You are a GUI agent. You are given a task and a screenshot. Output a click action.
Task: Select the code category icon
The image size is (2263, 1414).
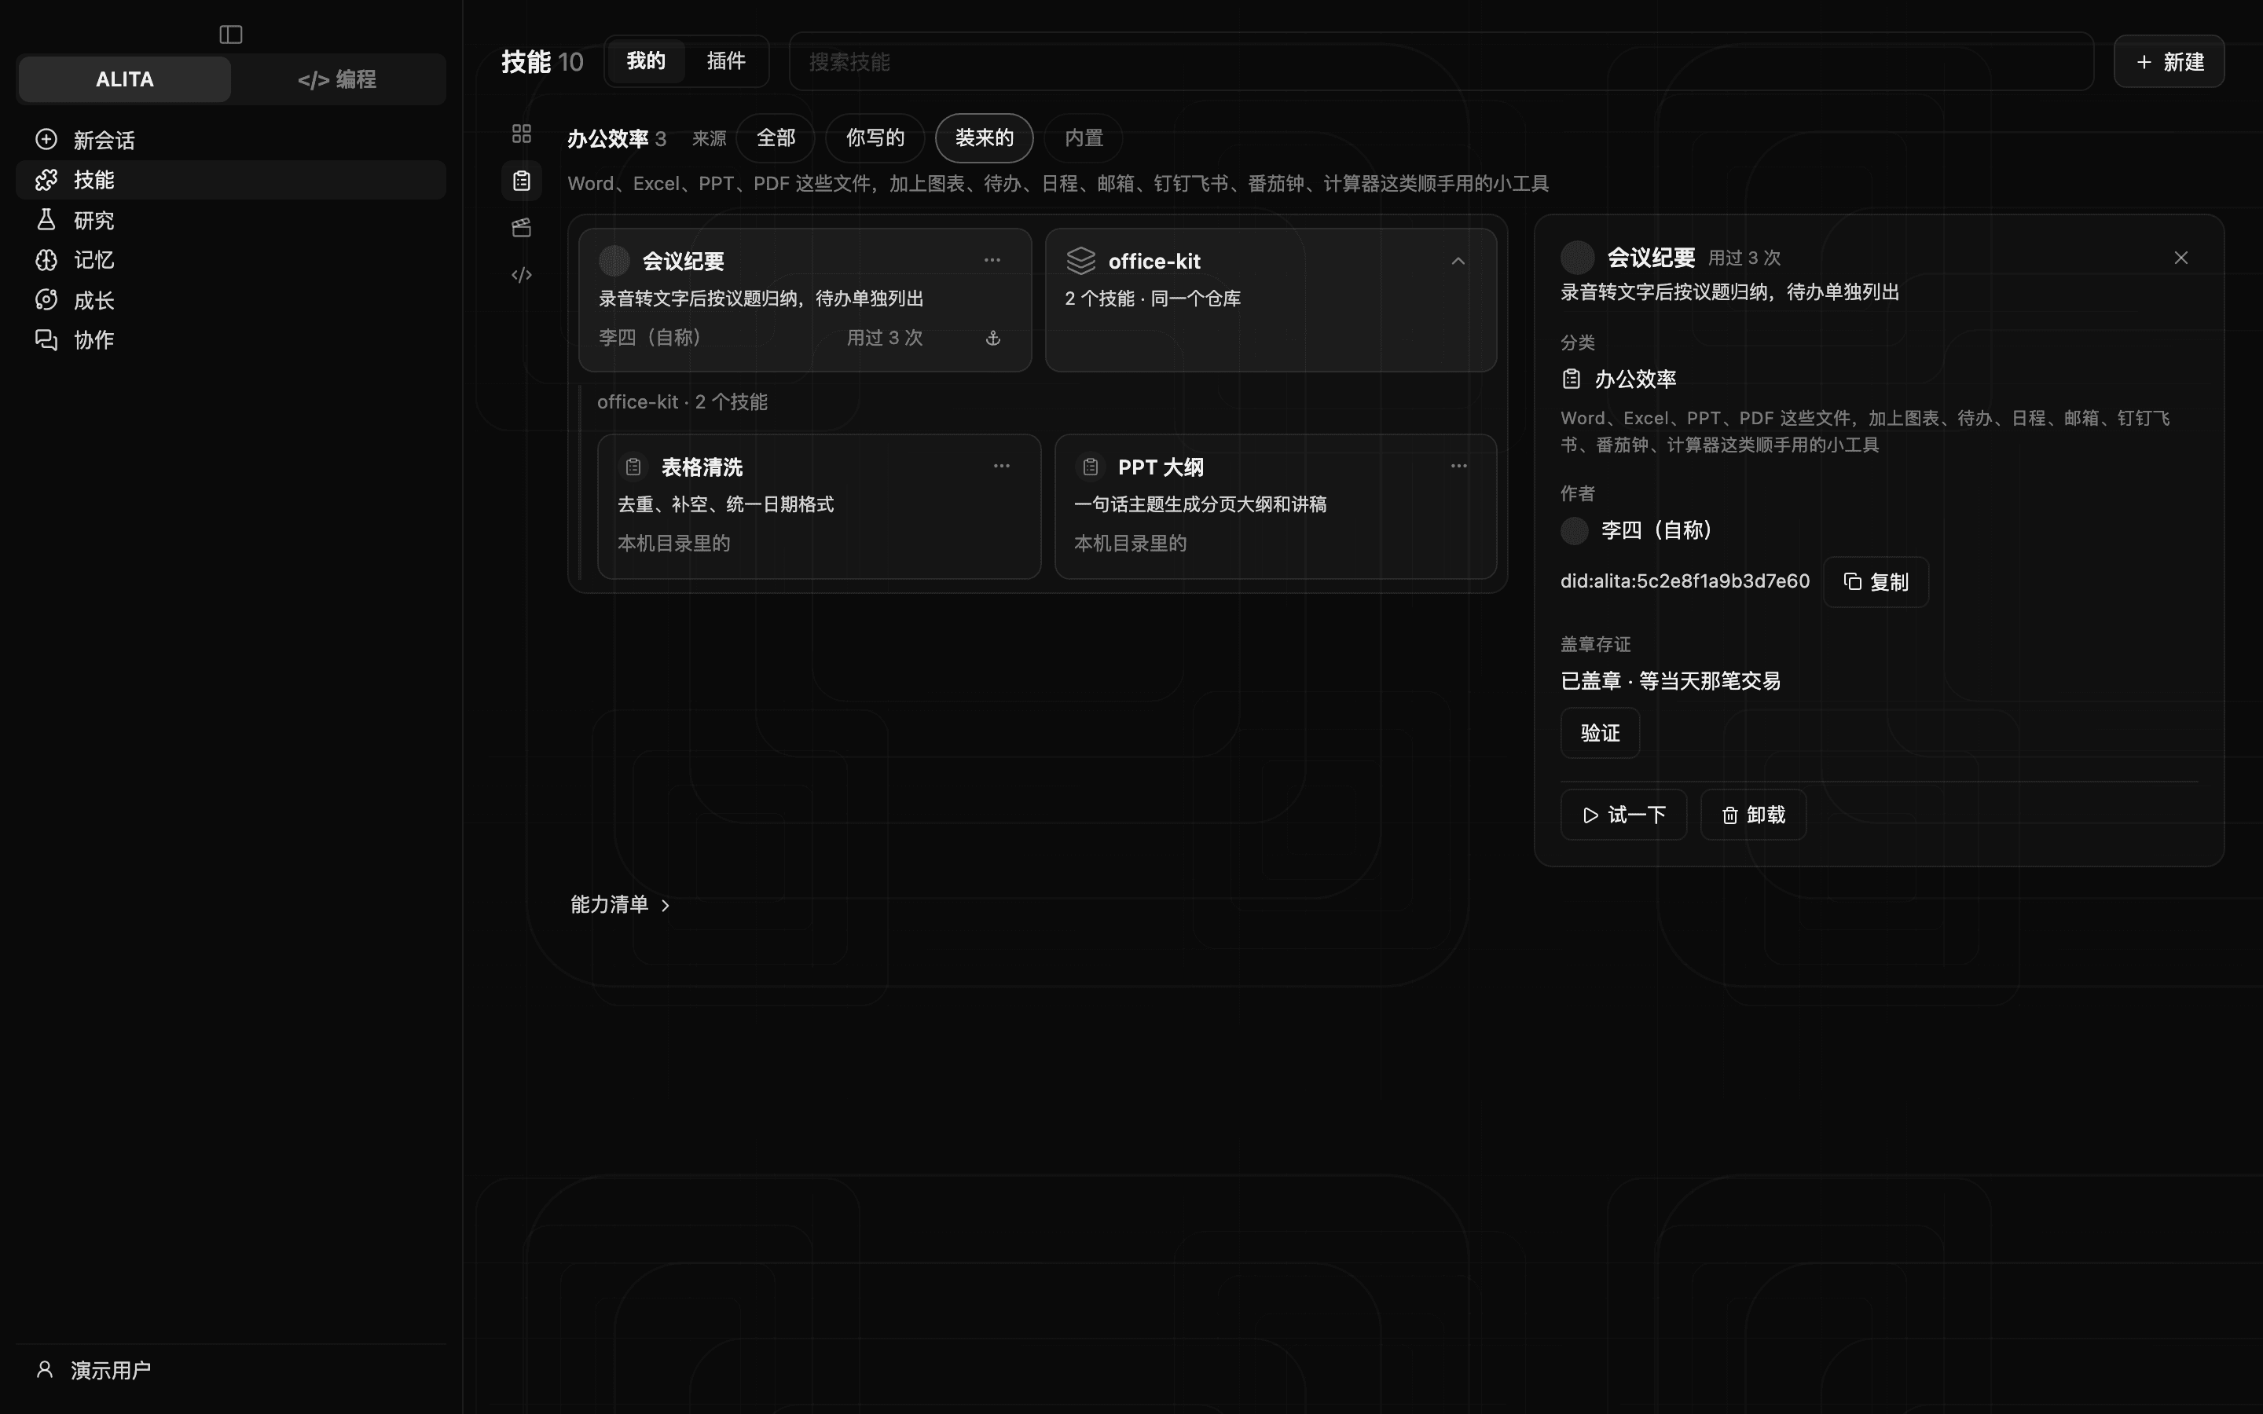click(x=522, y=275)
